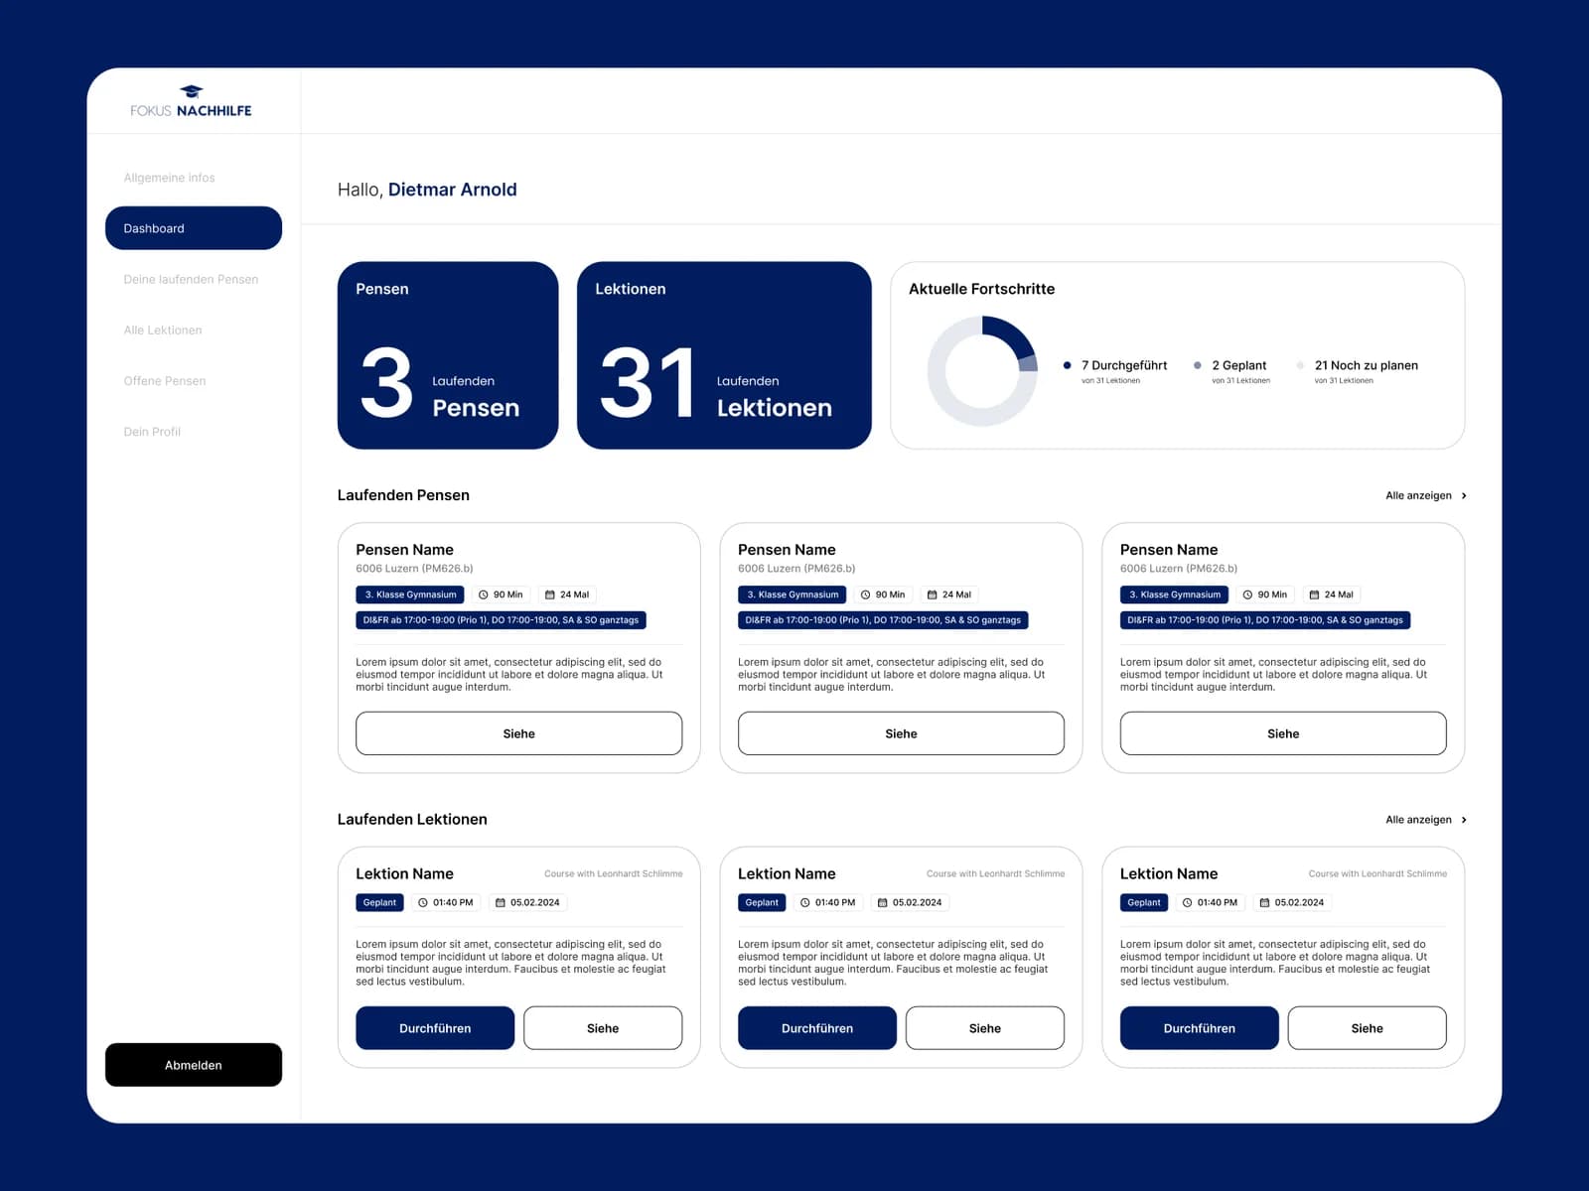Click '01:40 PM' time in first Lektion card
Viewport: 1589px width, 1191px height.
pyautogui.click(x=453, y=902)
